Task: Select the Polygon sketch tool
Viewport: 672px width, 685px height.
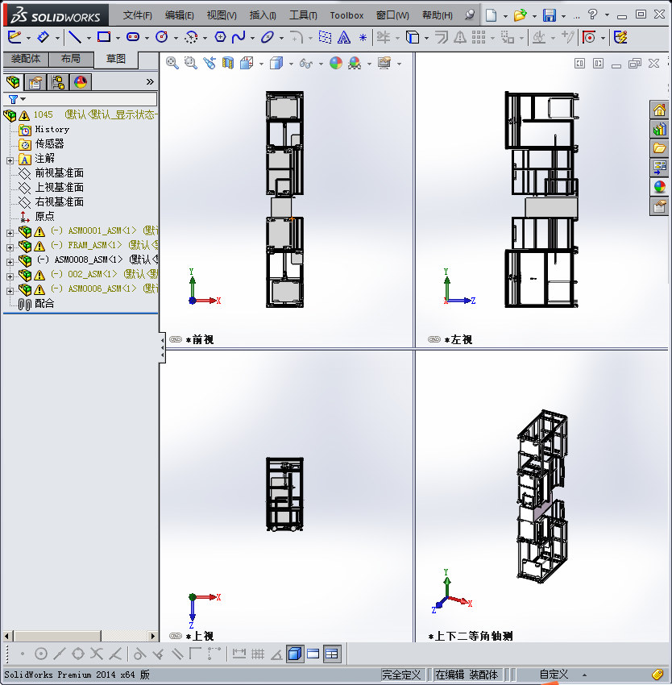Action: (x=220, y=38)
